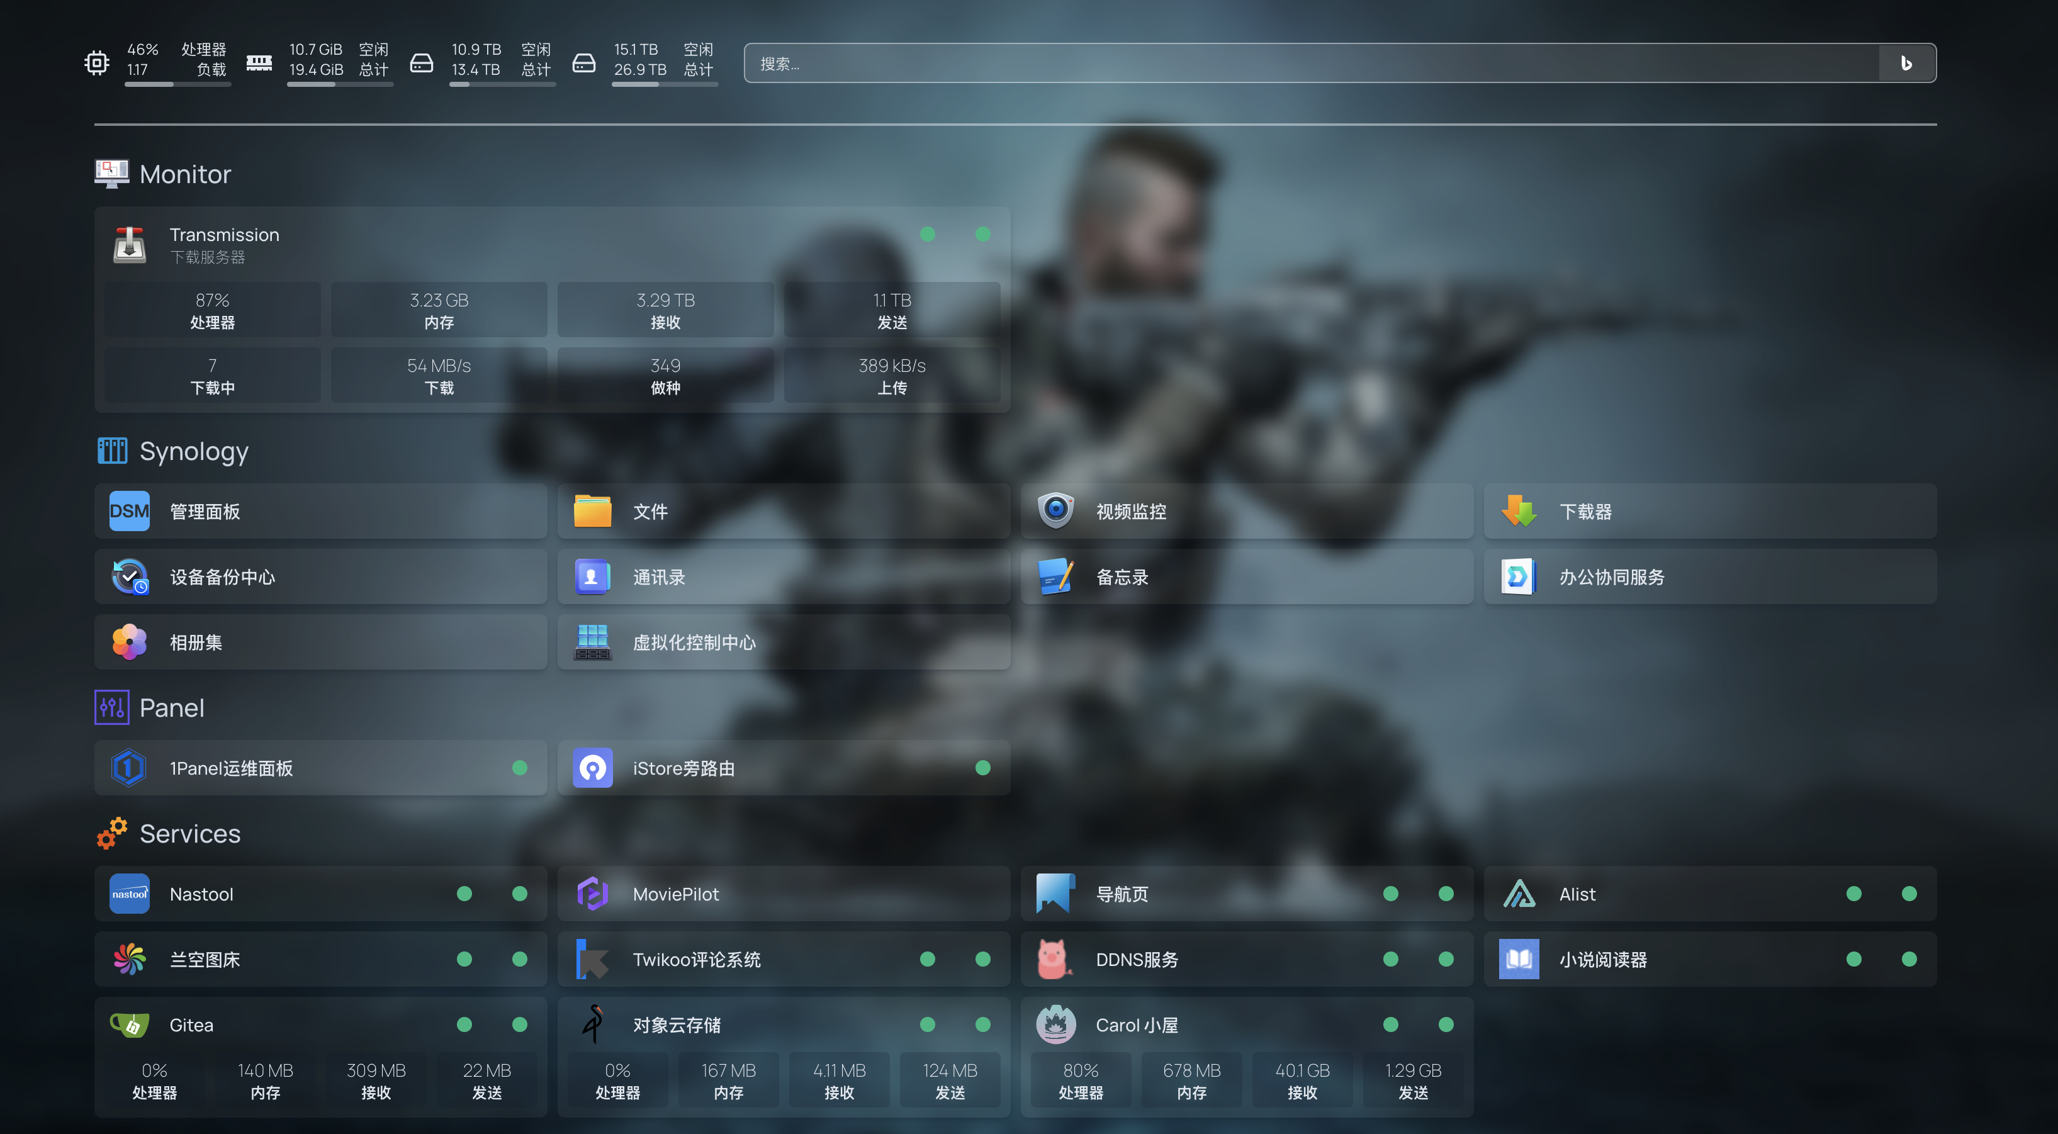Click the Bing search provider button
Viewport: 2058px width, 1134px height.
(1906, 63)
